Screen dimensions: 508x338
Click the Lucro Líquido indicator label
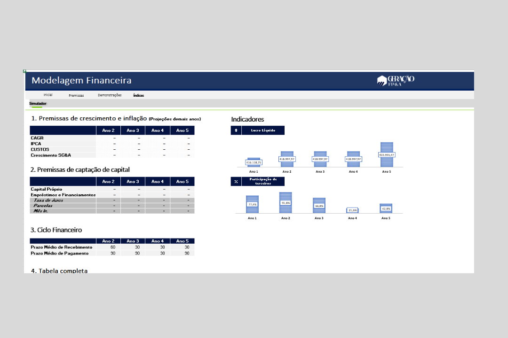(263, 131)
